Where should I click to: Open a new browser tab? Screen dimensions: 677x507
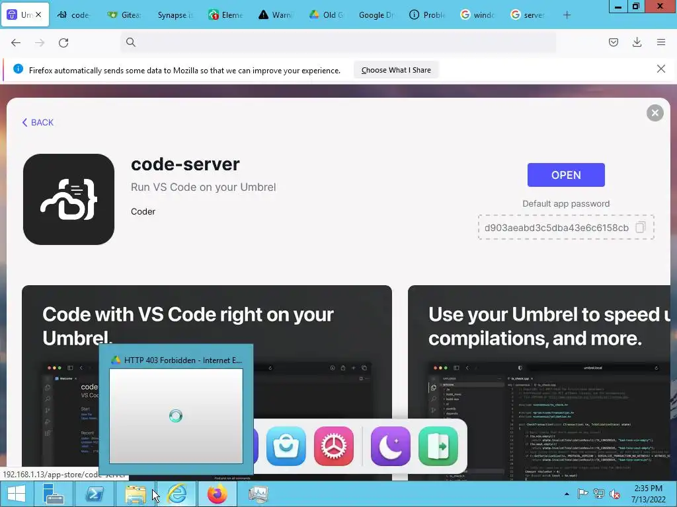567,15
